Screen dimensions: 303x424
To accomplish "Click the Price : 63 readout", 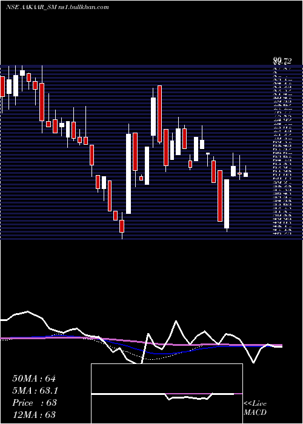I will point(35,403).
